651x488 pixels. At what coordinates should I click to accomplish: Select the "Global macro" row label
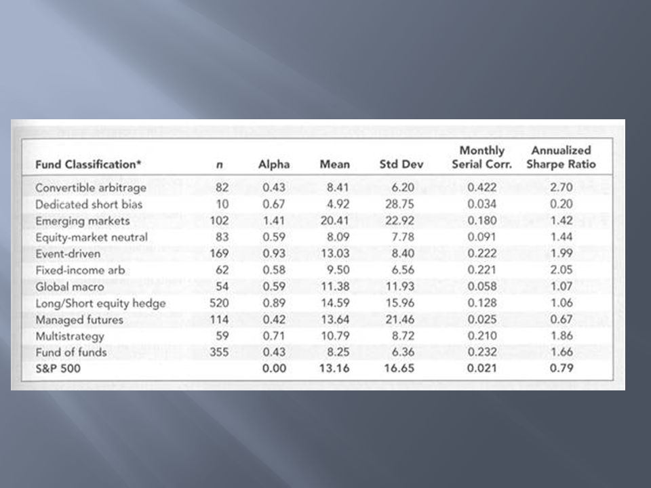point(70,287)
